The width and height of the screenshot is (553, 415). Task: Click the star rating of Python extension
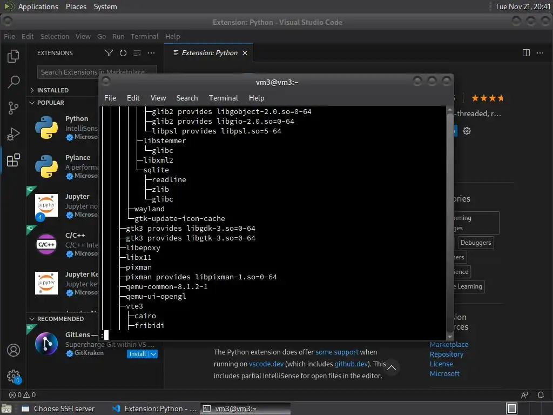click(x=487, y=98)
